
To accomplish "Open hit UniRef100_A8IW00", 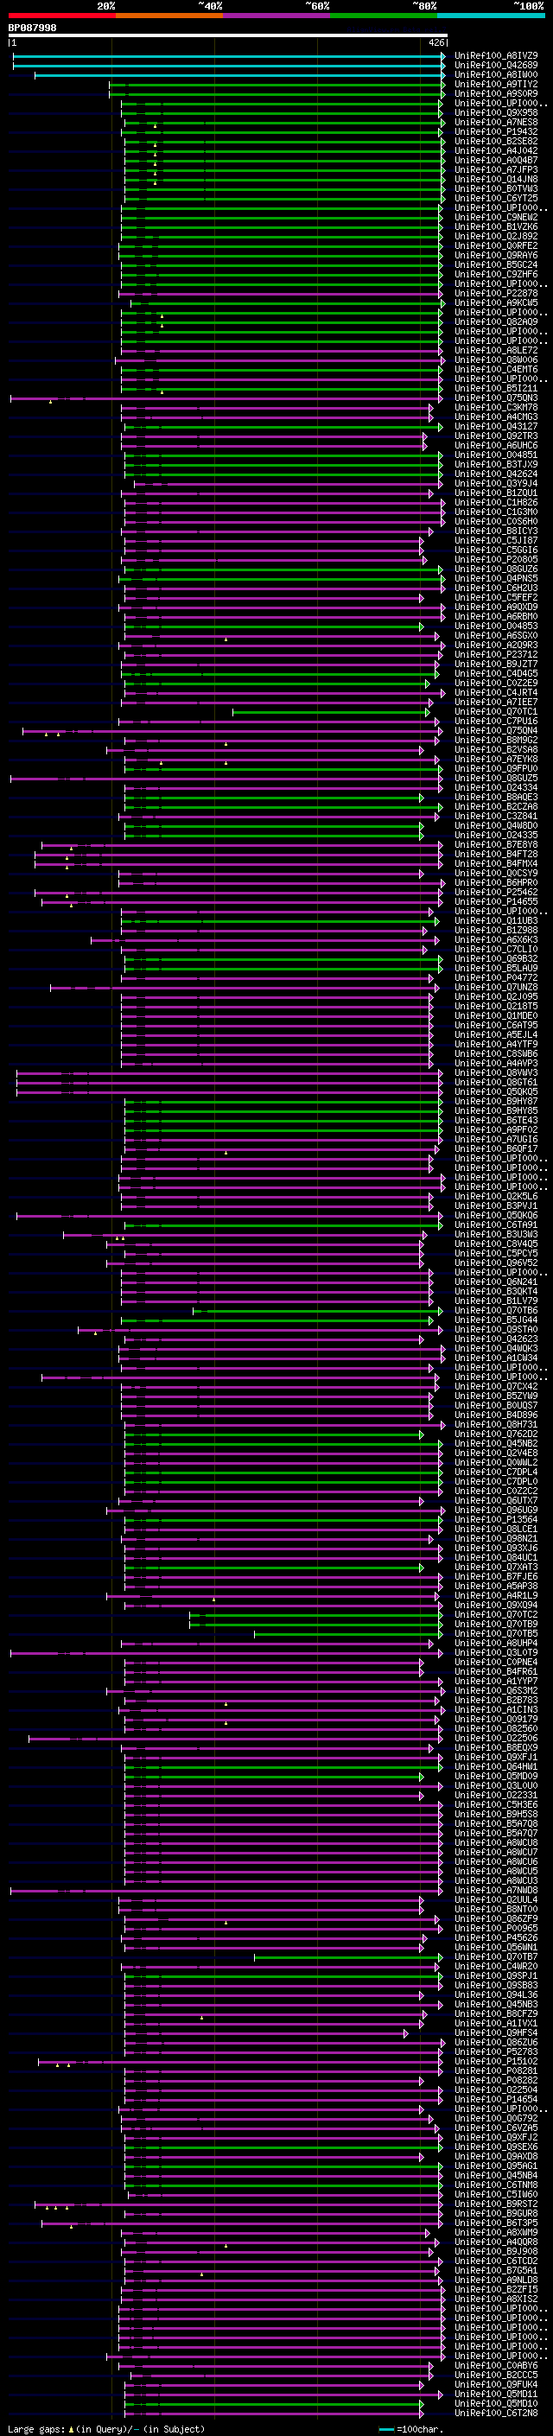I will (x=496, y=74).
